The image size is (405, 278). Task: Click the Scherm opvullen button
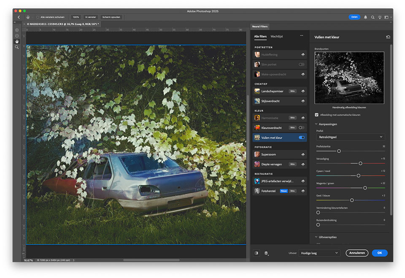(x=111, y=17)
